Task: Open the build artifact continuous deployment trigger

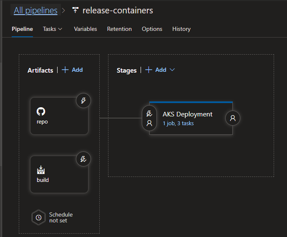Action: tap(83, 159)
